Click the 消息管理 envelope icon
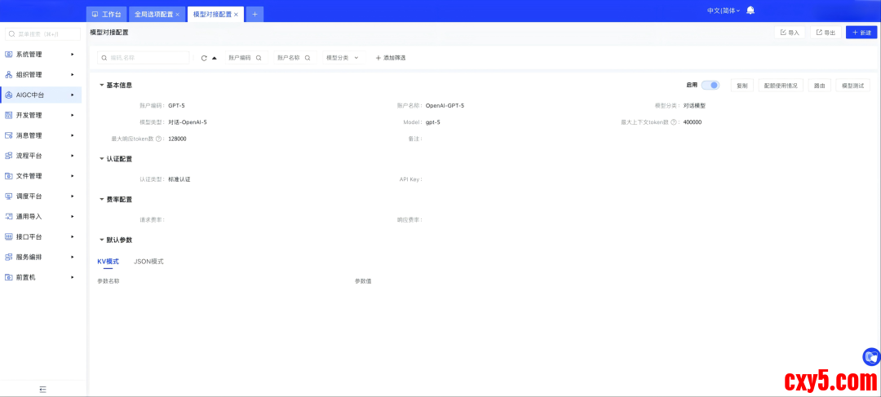 pyautogui.click(x=8, y=135)
